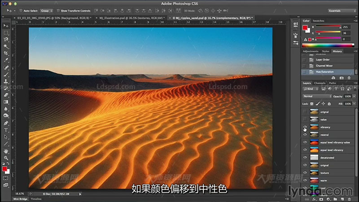Image resolution: width=359 pixels, height=202 pixels.
Task: Hide the 'neutral' layer
Action: coord(305,135)
